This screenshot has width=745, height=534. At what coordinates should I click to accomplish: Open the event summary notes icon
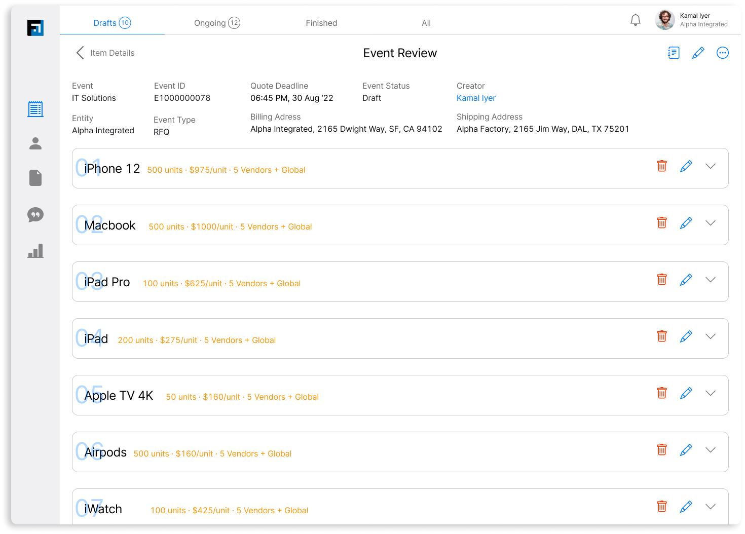[673, 52]
